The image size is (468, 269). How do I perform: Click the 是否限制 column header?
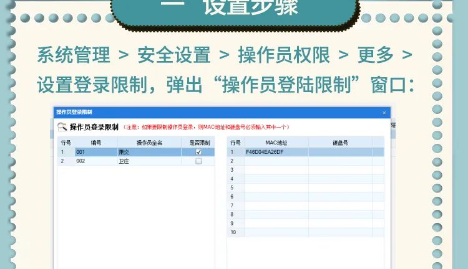click(x=199, y=143)
